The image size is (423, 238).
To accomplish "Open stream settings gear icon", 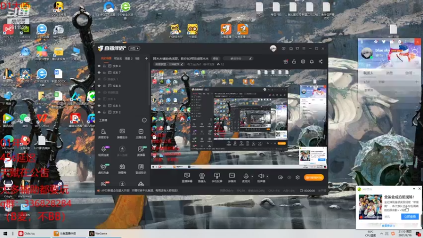I will coord(298,177).
